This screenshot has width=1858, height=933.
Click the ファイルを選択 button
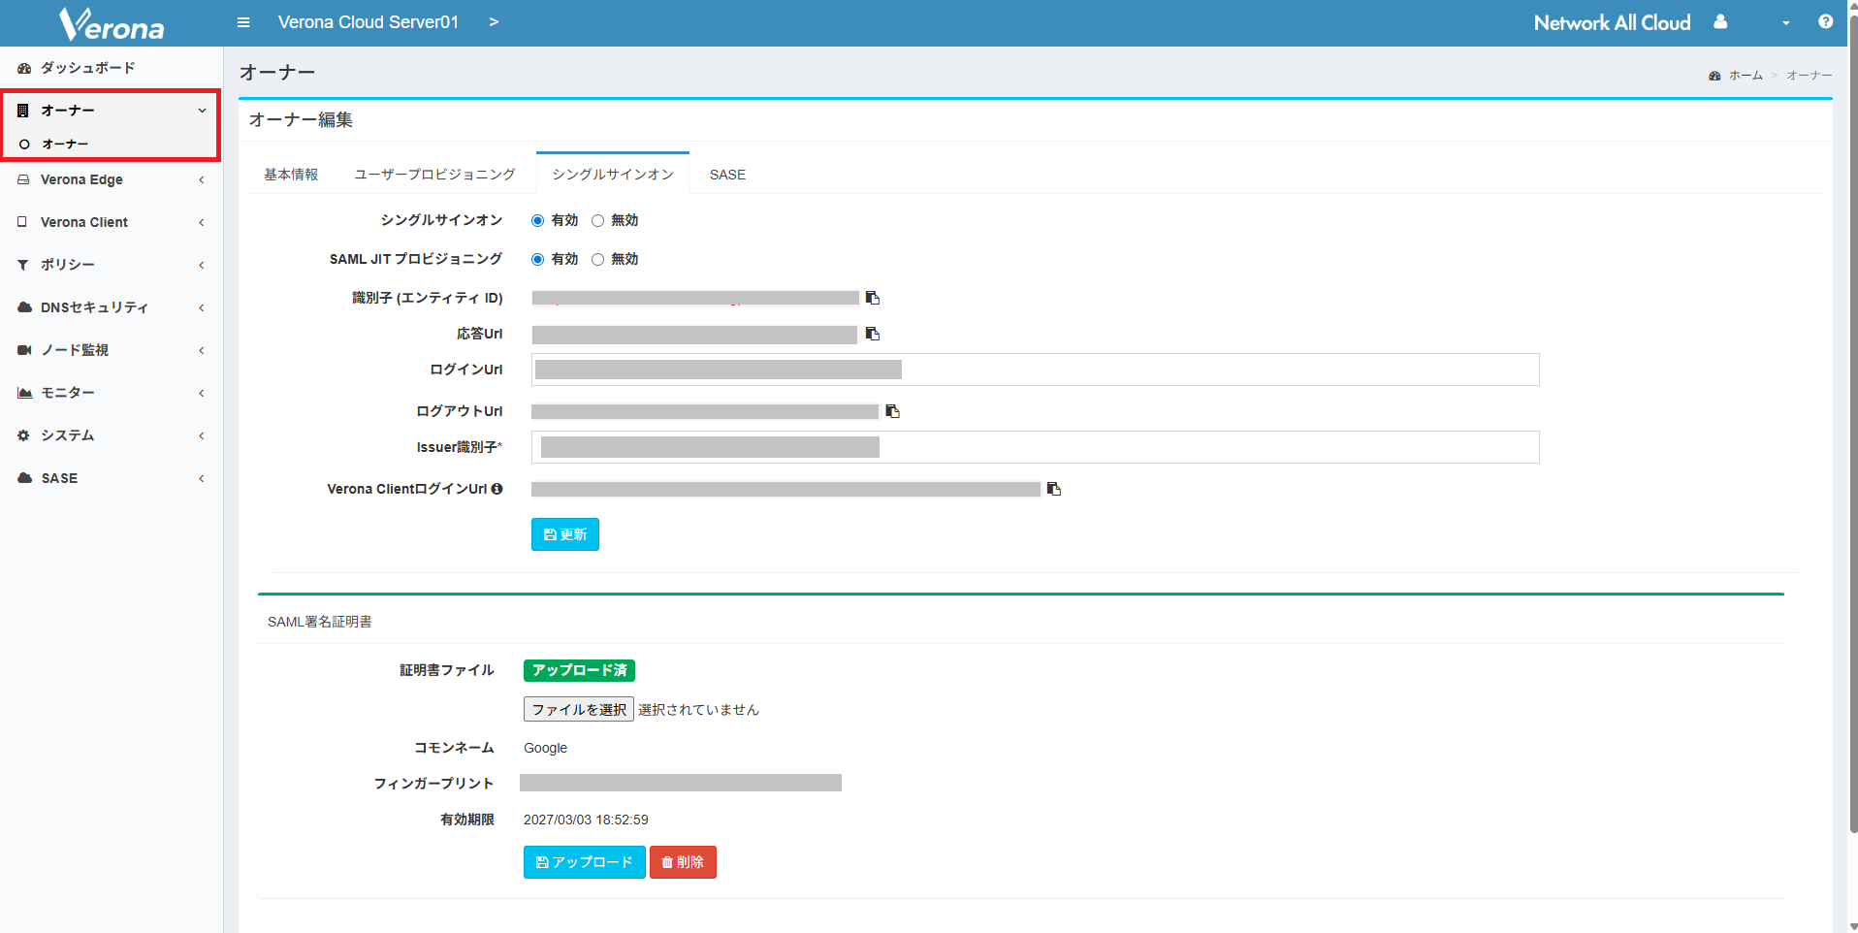tap(579, 709)
